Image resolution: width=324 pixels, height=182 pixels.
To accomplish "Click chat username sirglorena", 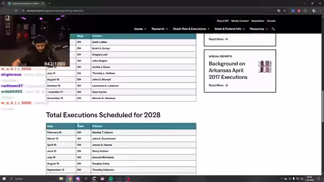I will point(11,75).
